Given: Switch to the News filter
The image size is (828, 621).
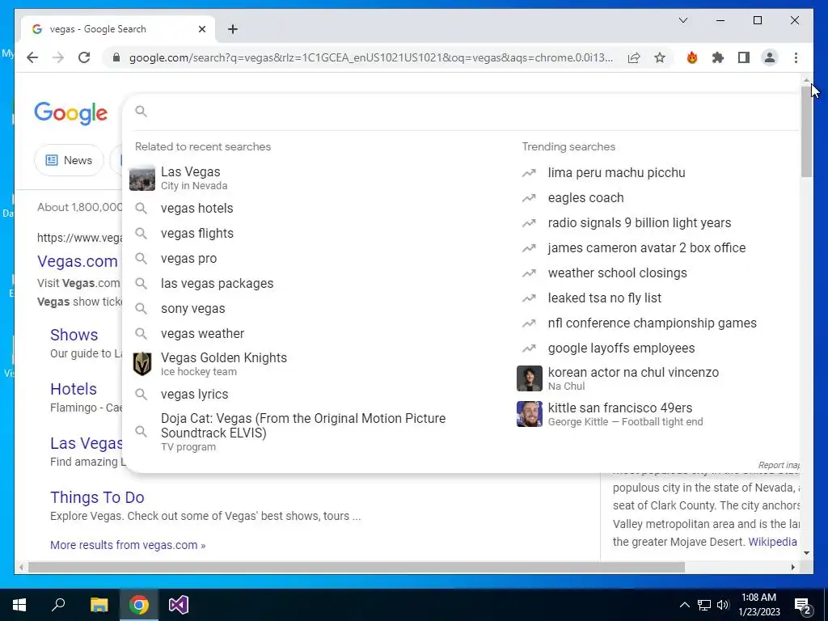Looking at the screenshot, I should (69, 160).
